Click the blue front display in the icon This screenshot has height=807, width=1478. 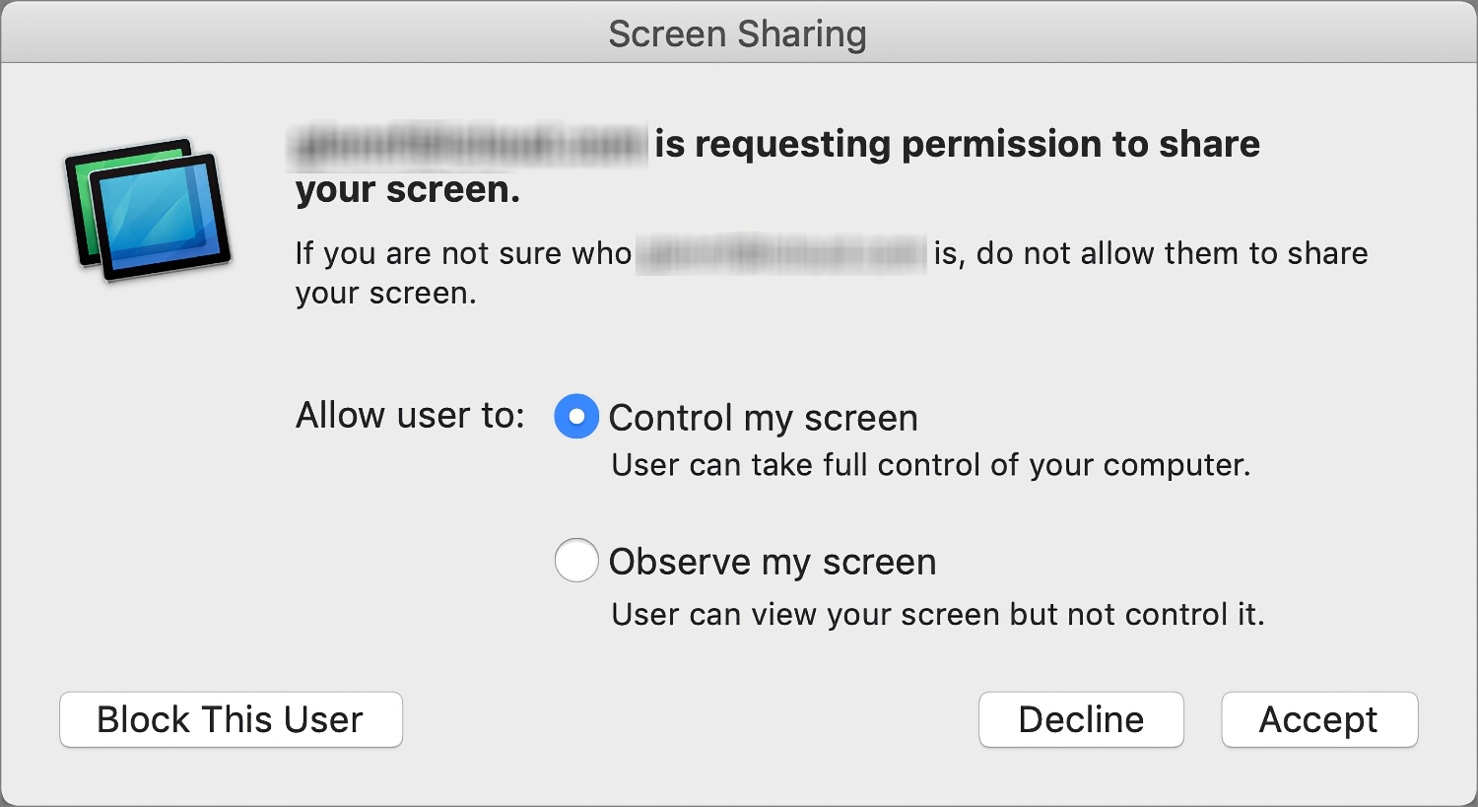coord(160,217)
